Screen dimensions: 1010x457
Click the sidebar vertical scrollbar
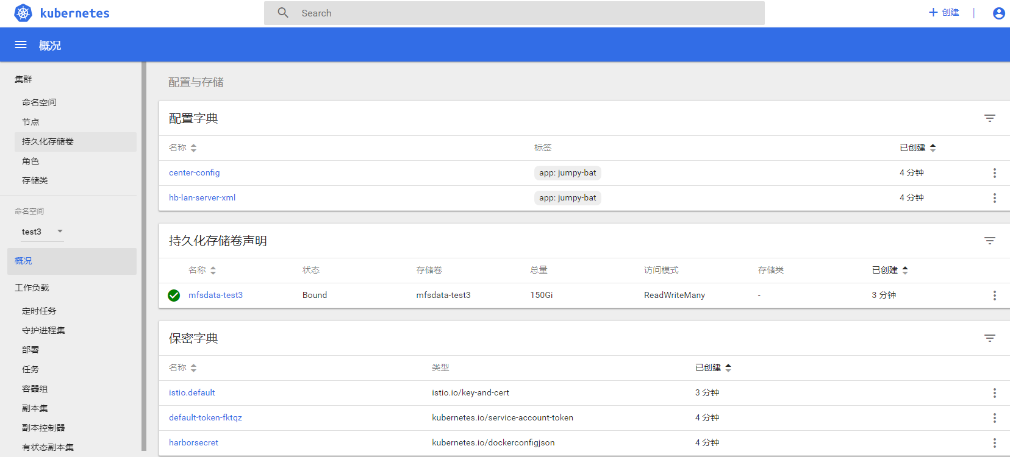[144, 256]
